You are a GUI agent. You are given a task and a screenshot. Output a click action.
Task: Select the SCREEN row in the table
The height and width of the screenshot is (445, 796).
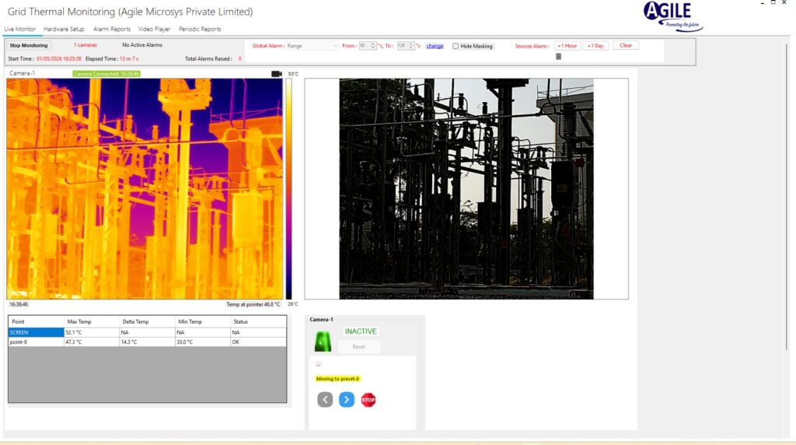pyautogui.click(x=147, y=332)
